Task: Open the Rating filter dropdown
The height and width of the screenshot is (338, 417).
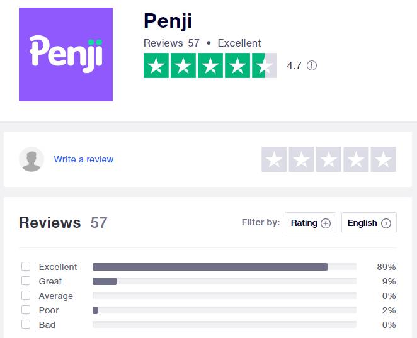Action: point(311,222)
